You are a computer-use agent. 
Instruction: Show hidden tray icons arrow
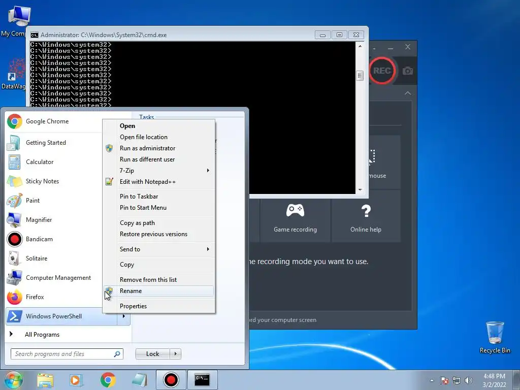tap(432, 380)
